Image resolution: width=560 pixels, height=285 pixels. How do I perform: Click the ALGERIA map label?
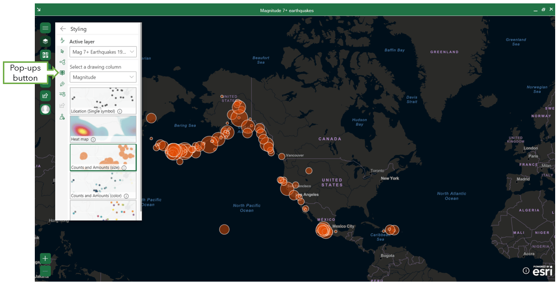coord(529,211)
